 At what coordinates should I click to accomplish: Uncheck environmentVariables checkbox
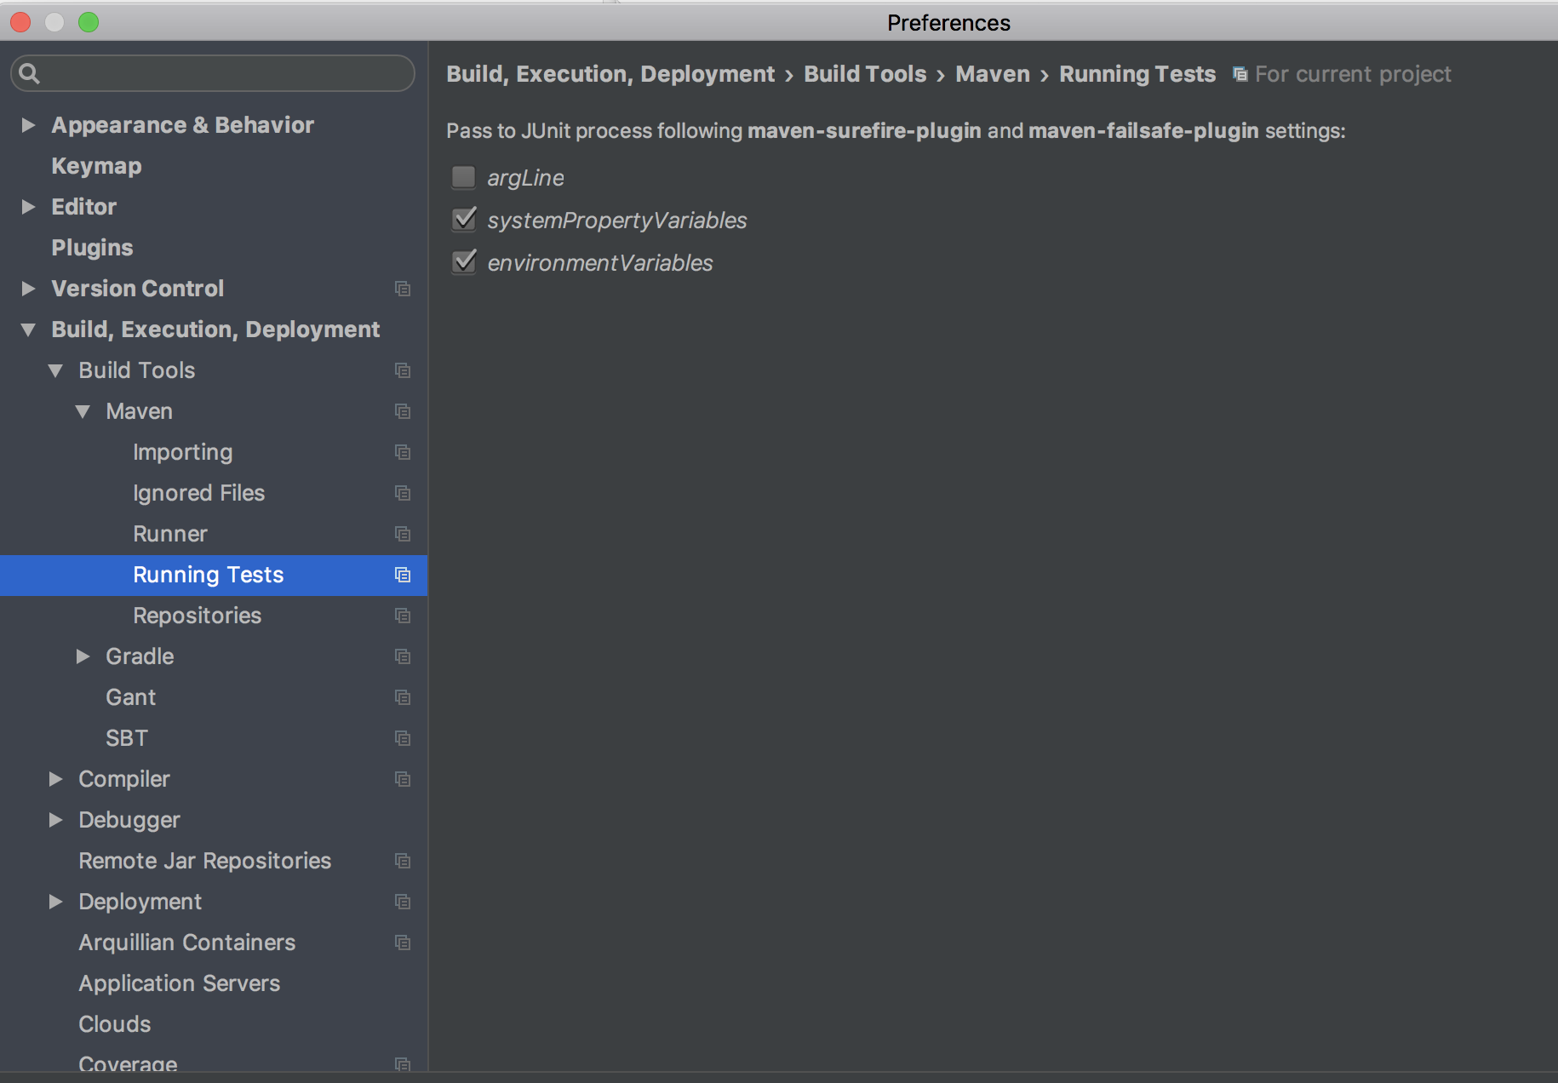(x=463, y=262)
